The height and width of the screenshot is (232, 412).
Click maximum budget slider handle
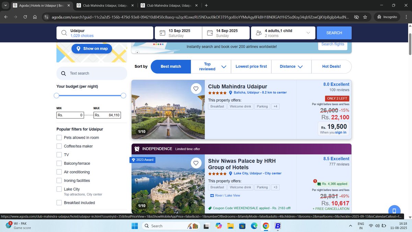[124, 95]
